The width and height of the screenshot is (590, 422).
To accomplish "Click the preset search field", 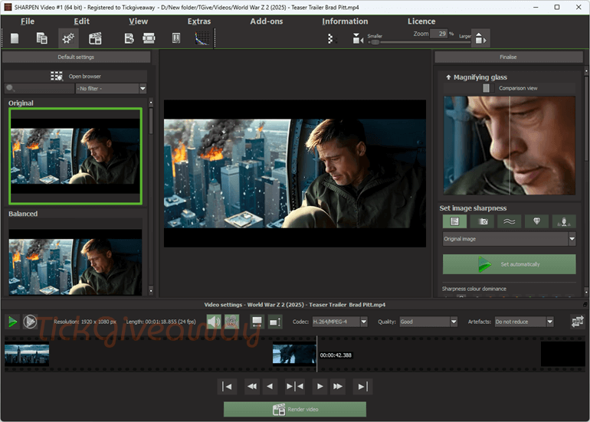I will [x=40, y=89].
